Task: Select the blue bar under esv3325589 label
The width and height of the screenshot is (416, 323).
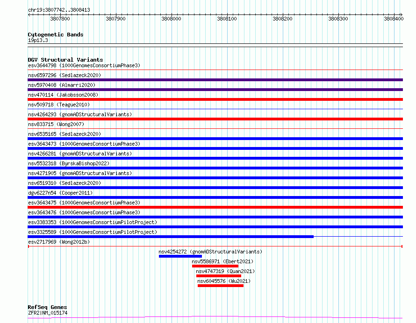Action: 171,237
